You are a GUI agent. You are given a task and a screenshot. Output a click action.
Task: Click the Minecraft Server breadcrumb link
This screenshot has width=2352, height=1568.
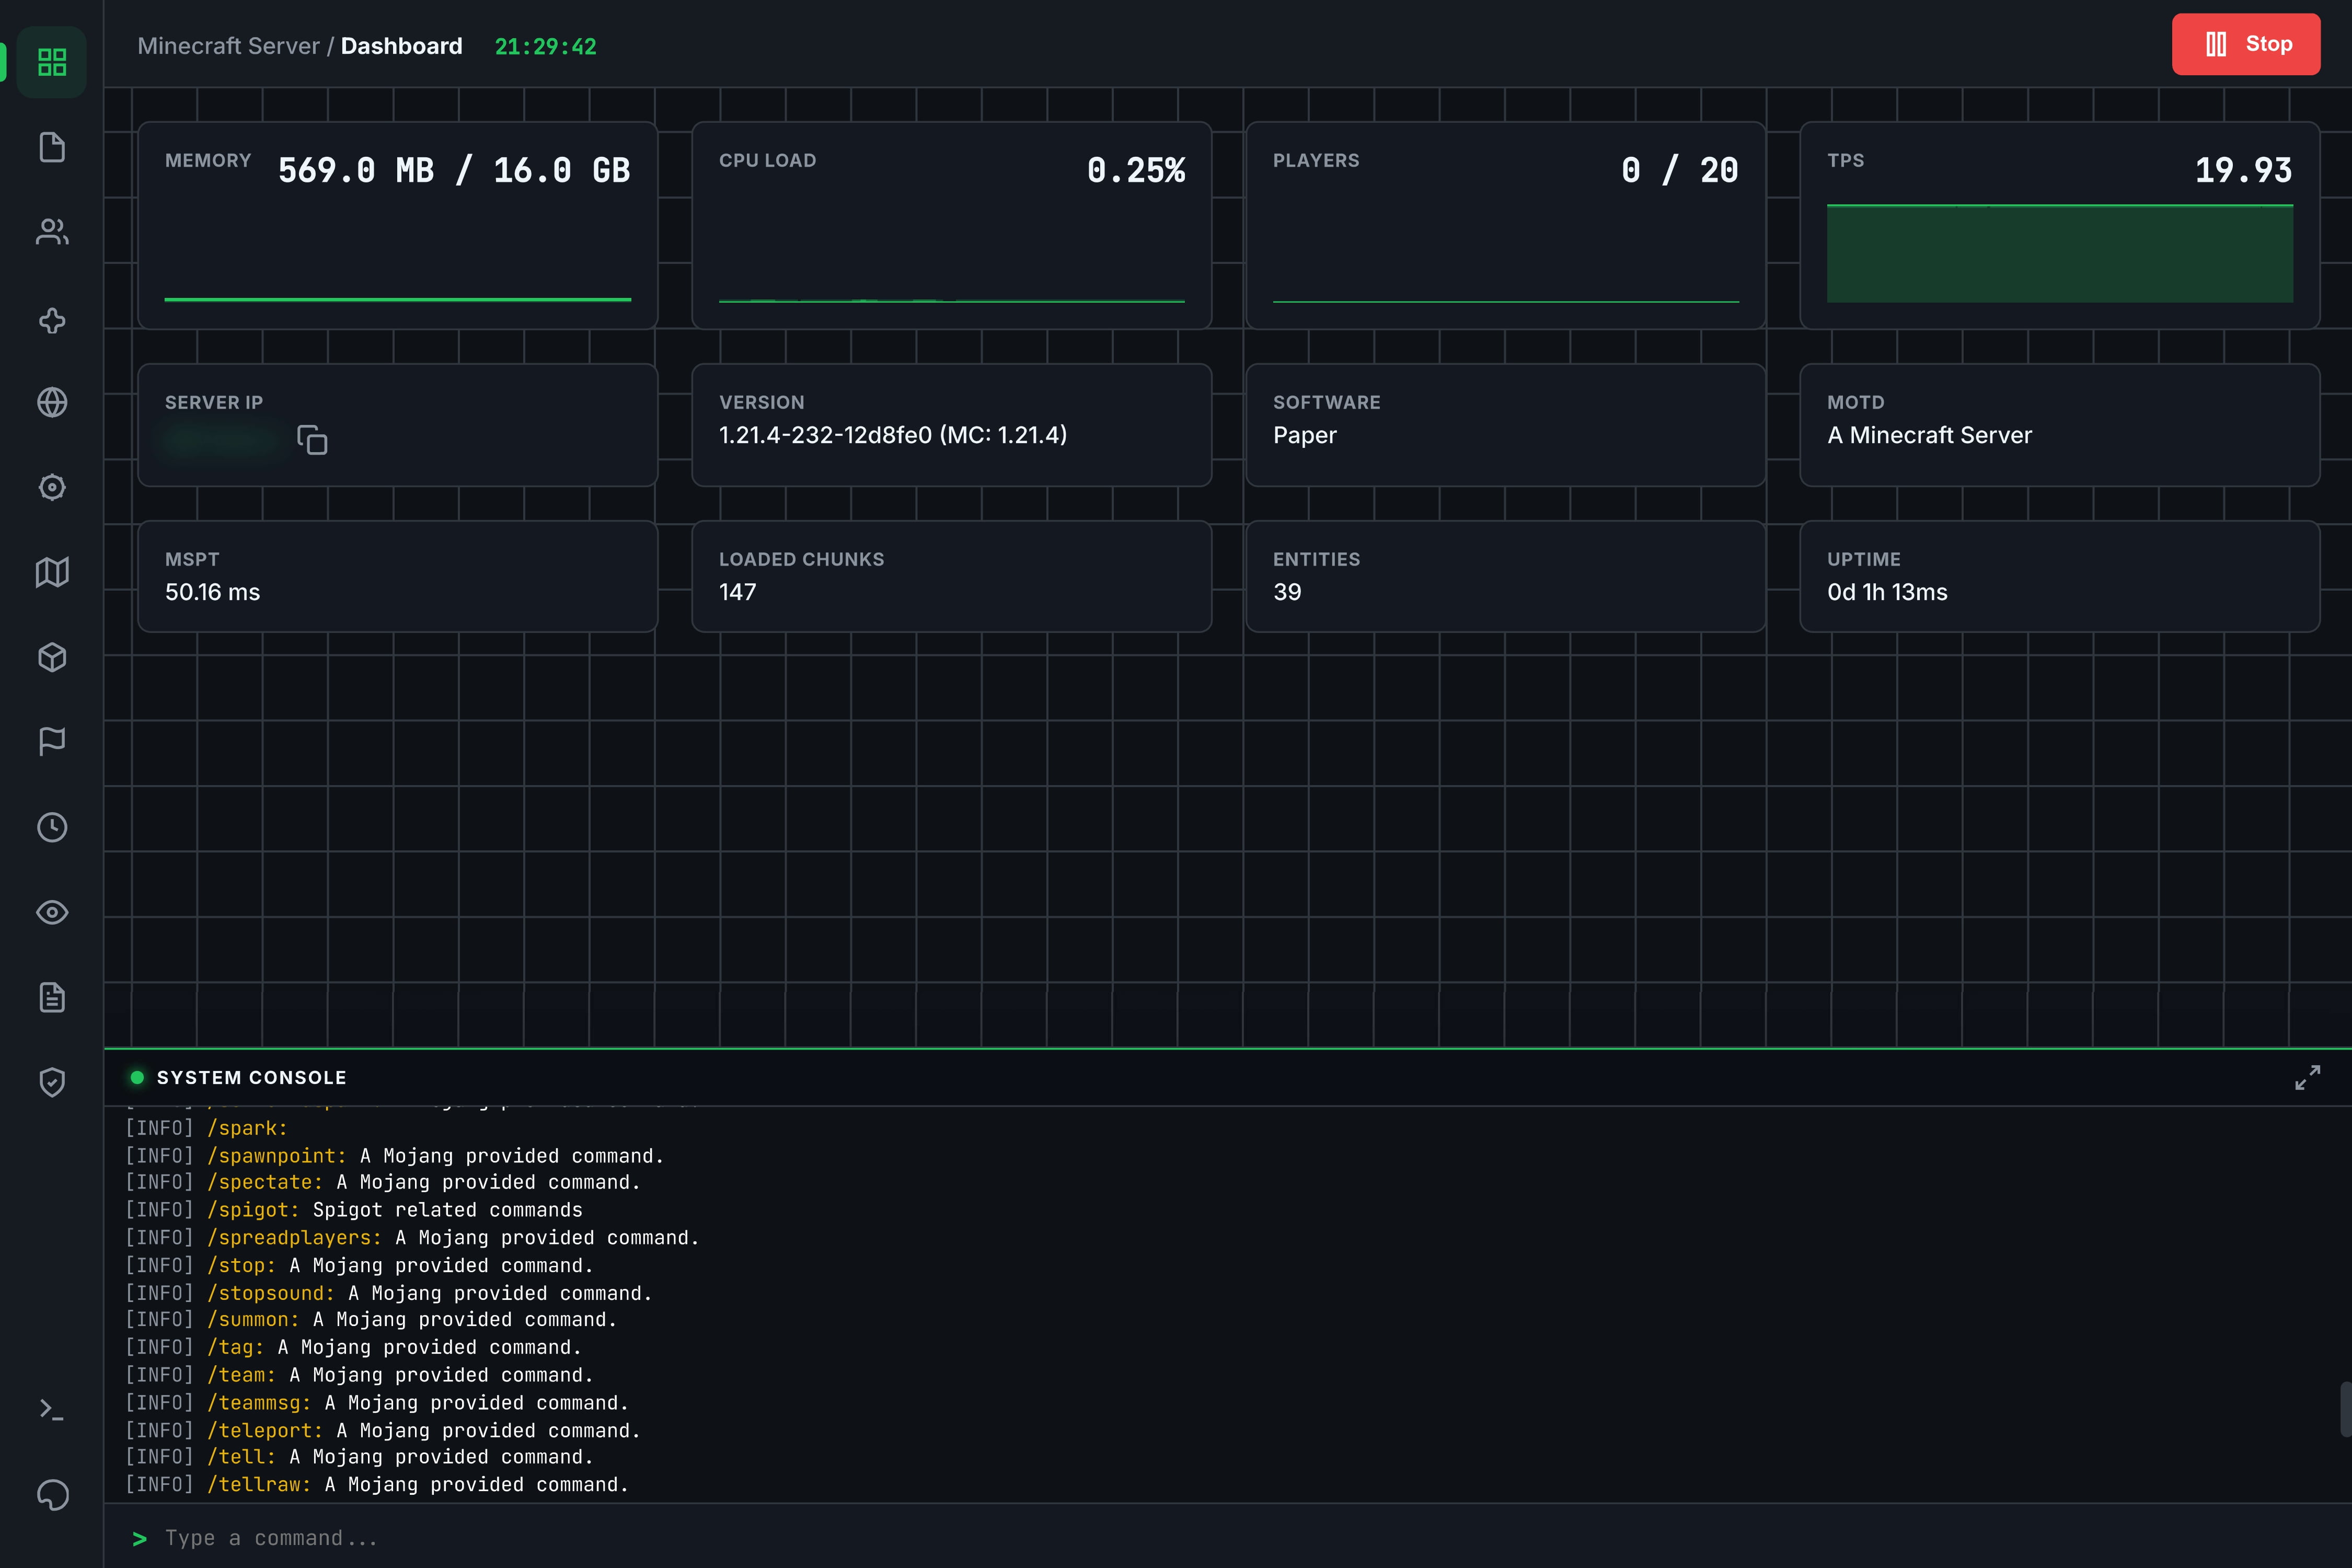click(x=228, y=46)
